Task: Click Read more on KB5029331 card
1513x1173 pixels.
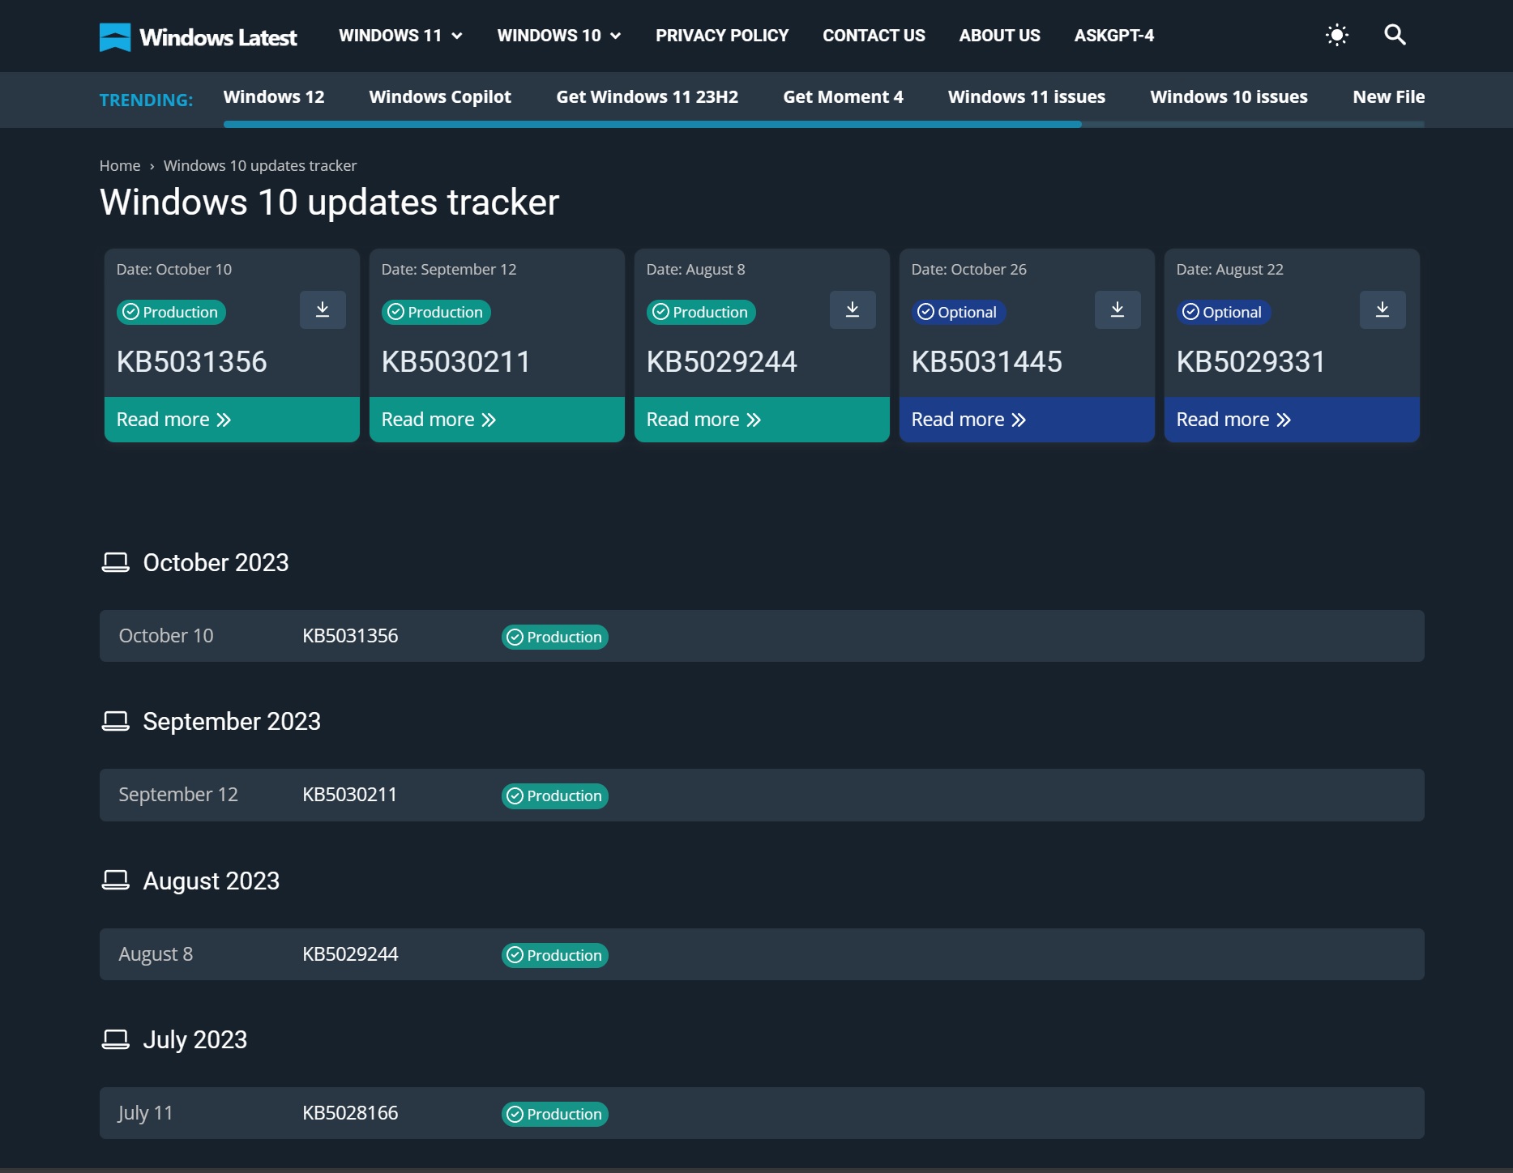Action: [1292, 420]
